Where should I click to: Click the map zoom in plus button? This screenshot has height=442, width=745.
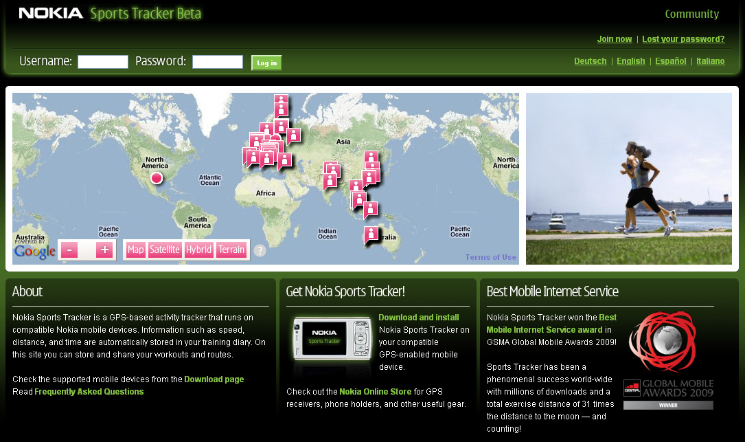click(x=104, y=250)
